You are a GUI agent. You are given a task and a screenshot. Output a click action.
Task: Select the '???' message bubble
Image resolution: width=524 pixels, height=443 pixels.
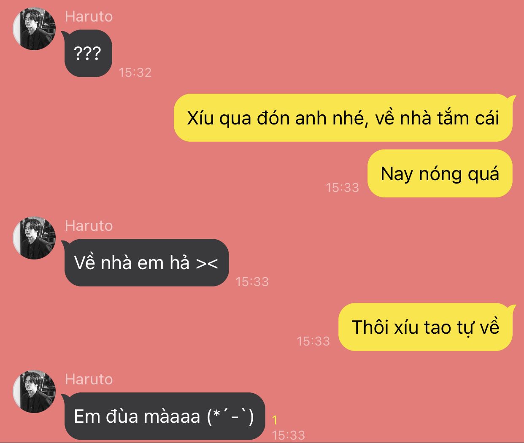pyautogui.click(x=88, y=53)
